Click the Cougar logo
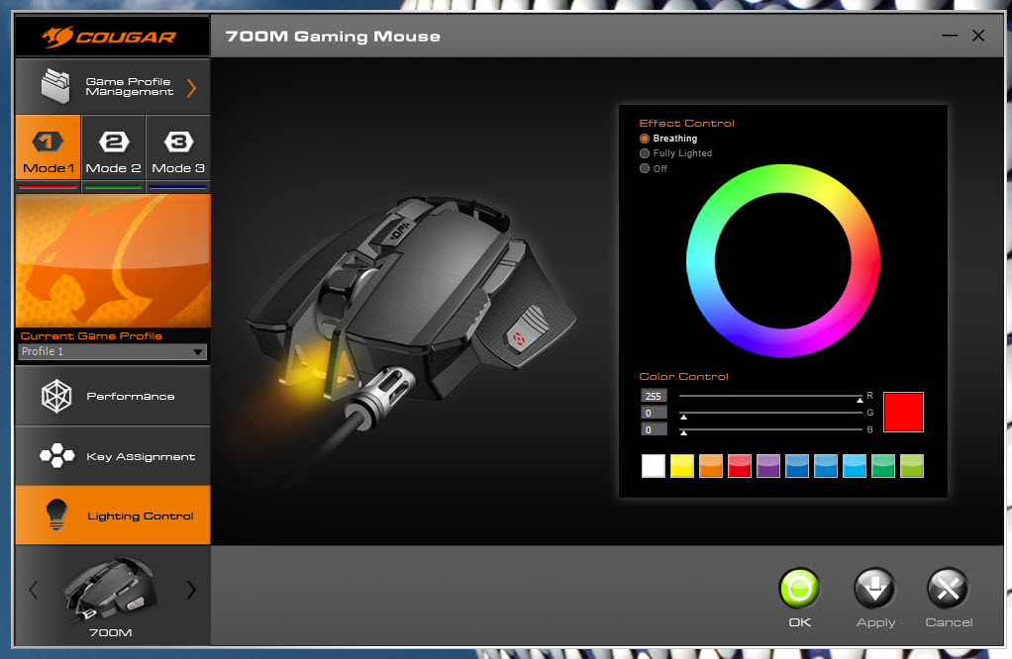Screen dimensions: 1012x659 pyautogui.click(x=109, y=37)
